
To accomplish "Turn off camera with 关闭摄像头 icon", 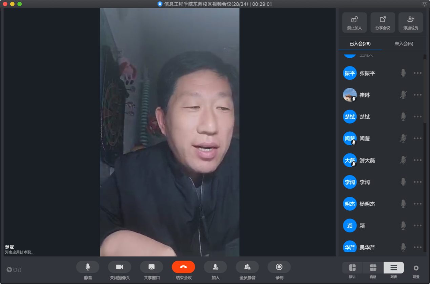I will coord(120,267).
